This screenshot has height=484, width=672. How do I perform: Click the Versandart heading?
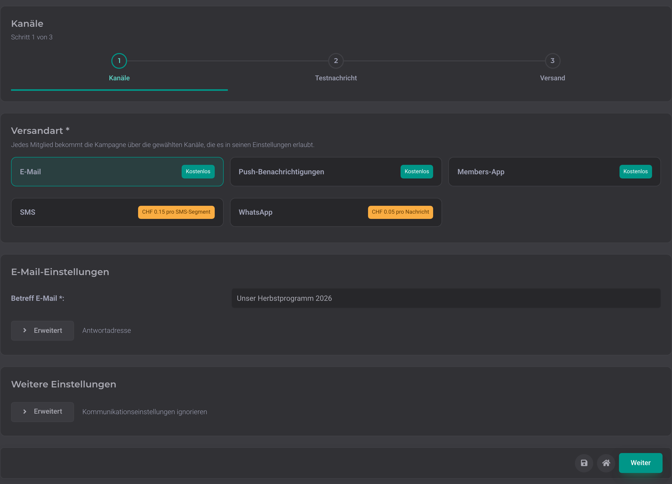point(40,130)
